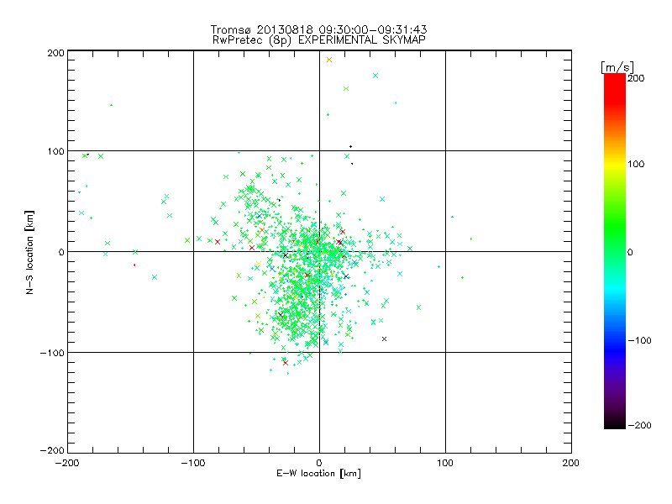Image resolution: width=672 pixels, height=504 pixels.
Task: Click the 200 tick label on the N-S axis
Action: (55, 53)
